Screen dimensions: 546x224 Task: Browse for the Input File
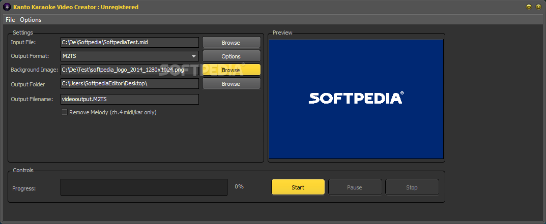[231, 43]
